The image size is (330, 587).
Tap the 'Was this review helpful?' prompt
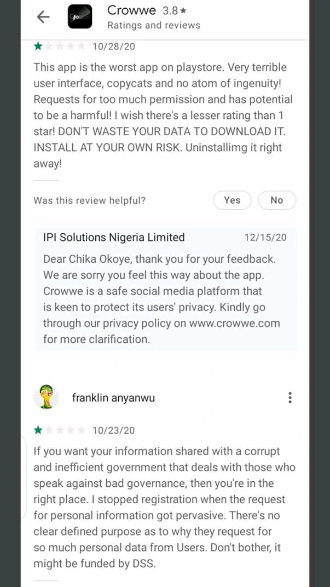click(89, 200)
